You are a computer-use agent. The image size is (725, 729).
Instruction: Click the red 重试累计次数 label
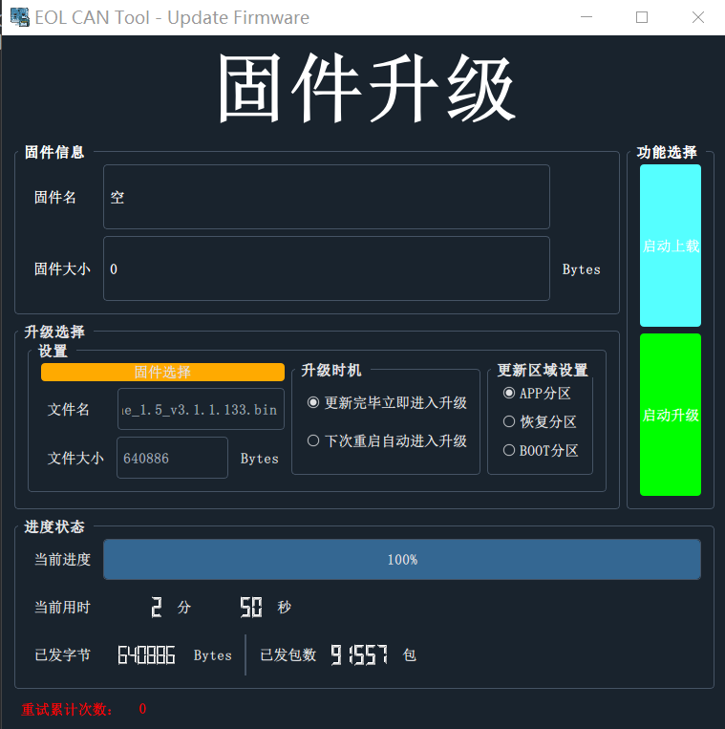pos(67,710)
